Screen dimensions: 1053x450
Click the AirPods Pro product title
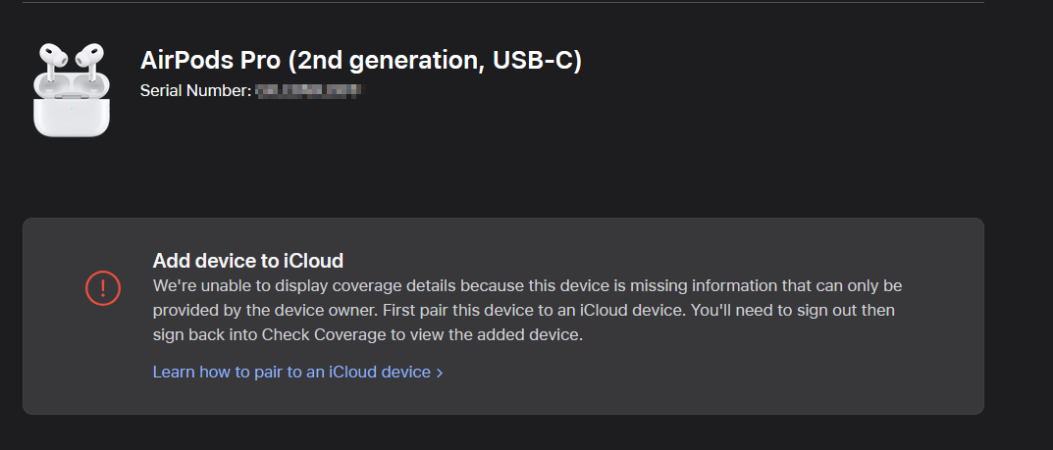[x=360, y=61]
